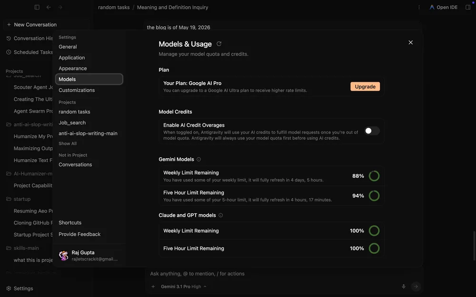Open Application settings section

pyautogui.click(x=89, y=57)
